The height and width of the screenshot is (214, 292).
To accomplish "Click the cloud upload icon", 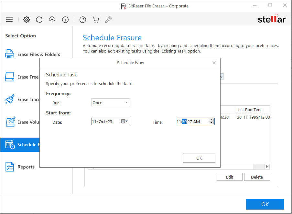I will point(52,19).
